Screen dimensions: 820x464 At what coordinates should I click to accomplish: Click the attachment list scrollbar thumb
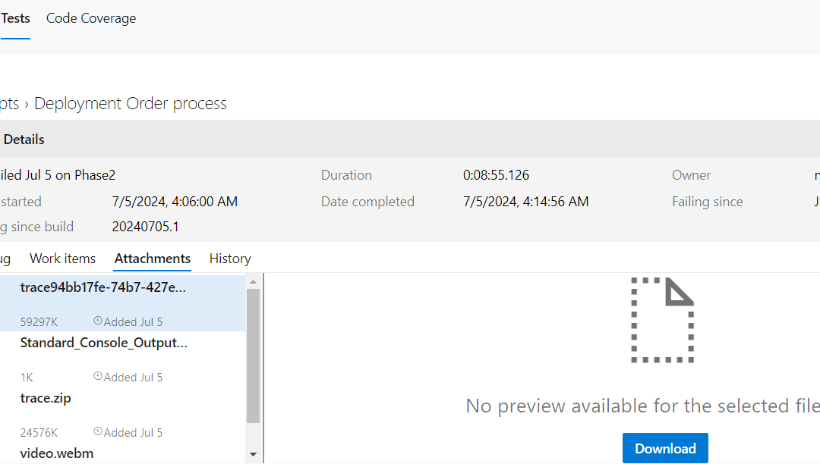[x=254, y=355]
